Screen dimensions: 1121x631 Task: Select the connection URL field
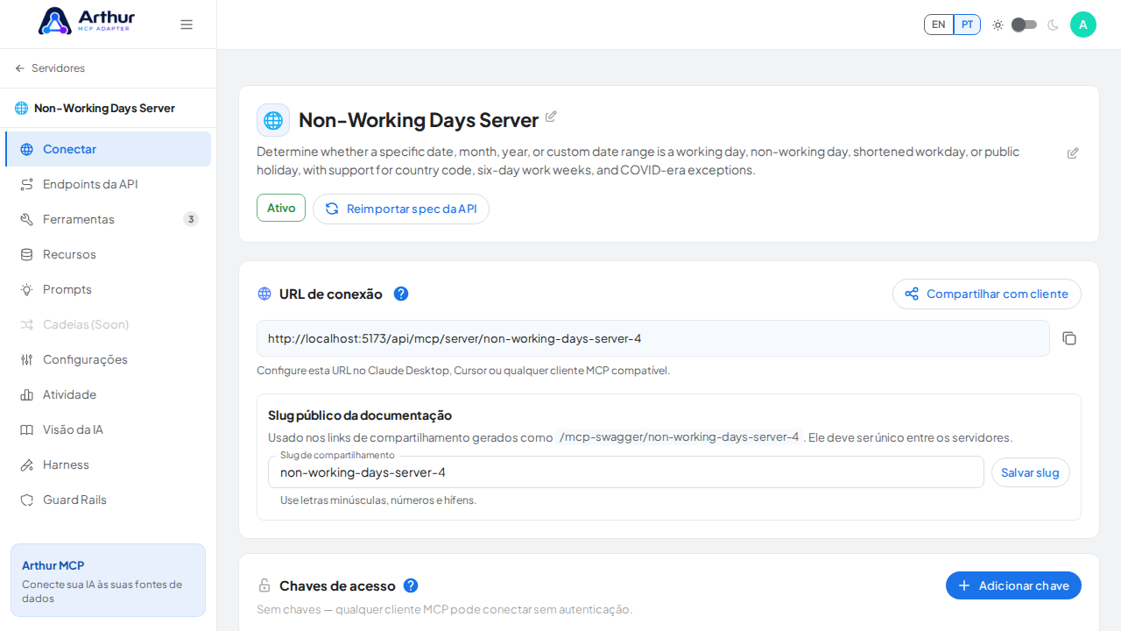(653, 338)
